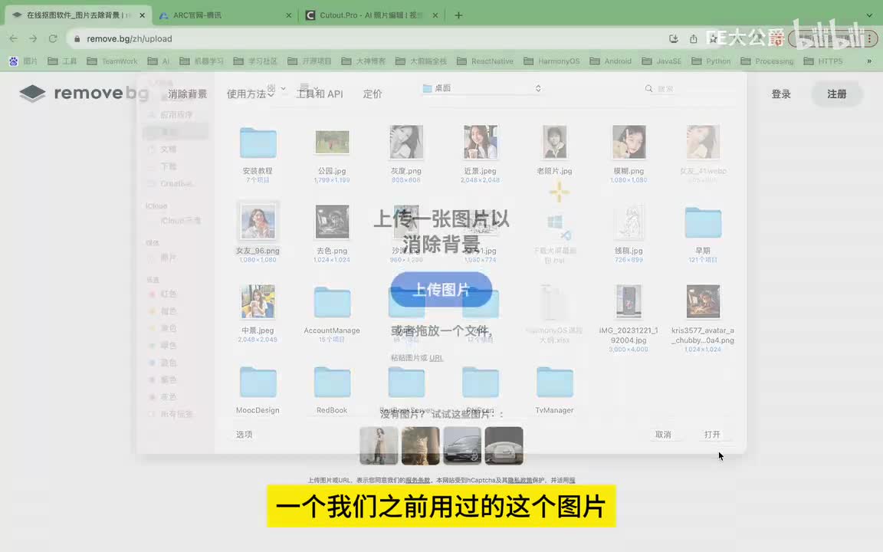Click the 打开 button in the file dialog
883x552 pixels.
point(712,435)
